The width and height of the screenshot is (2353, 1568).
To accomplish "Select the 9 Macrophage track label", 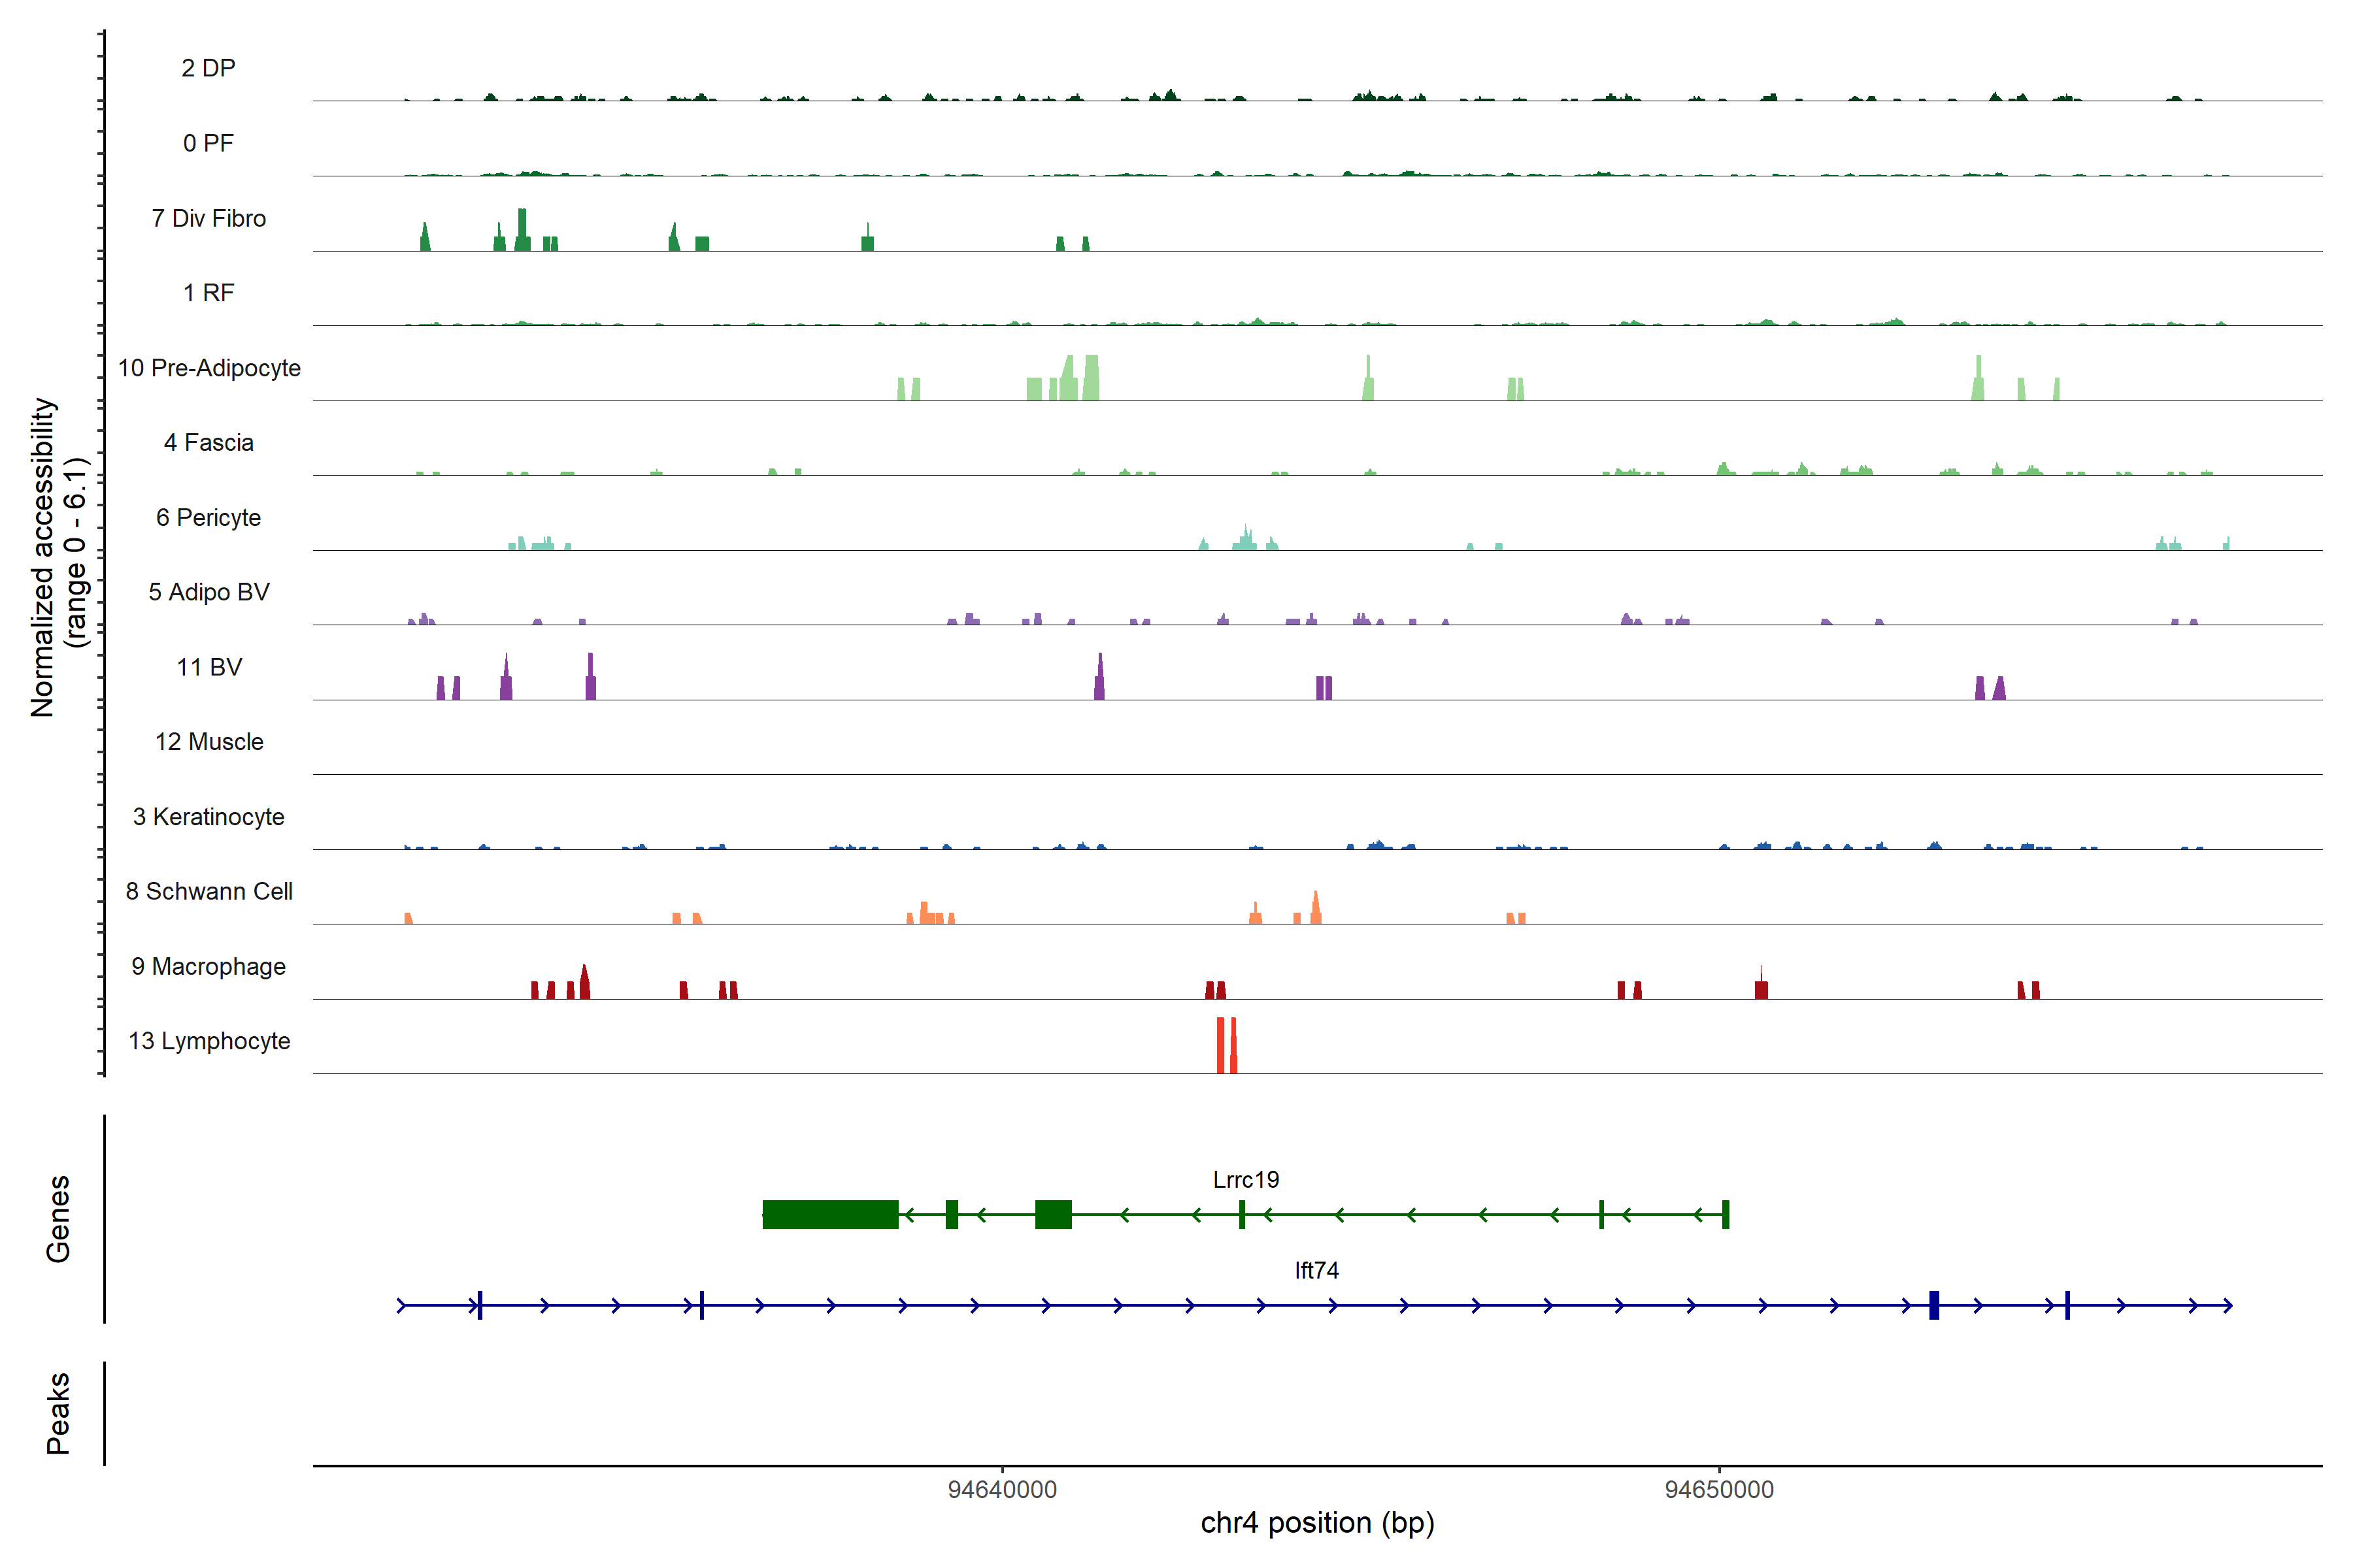I will (208, 966).
